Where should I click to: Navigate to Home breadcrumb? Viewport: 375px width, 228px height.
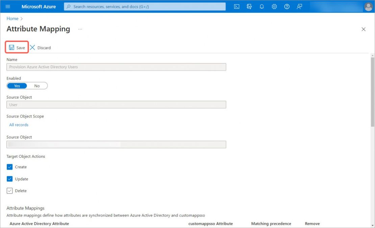[12, 18]
